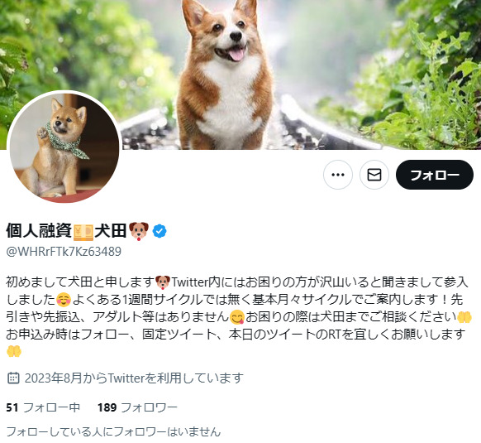The image size is (481, 443).
Task: Click the blue verified checkmark badge
Action: 160,231
